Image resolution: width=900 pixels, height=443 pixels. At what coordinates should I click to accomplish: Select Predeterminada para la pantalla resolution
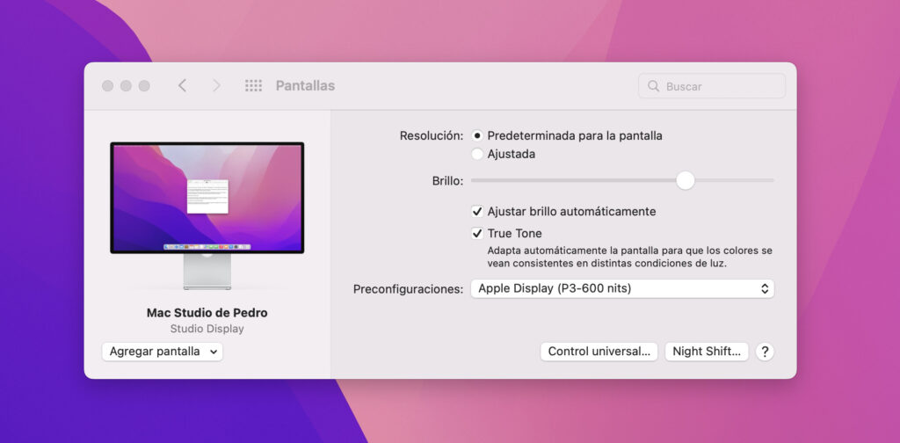pyautogui.click(x=477, y=136)
